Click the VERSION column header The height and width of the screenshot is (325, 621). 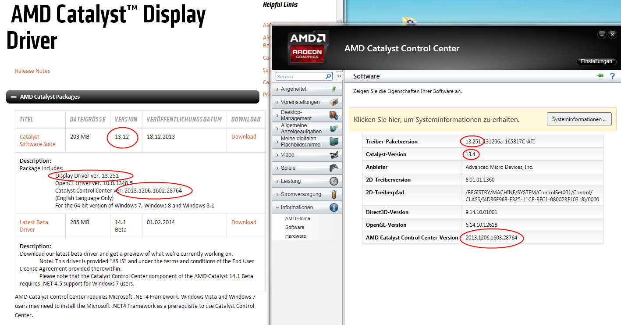[126, 119]
